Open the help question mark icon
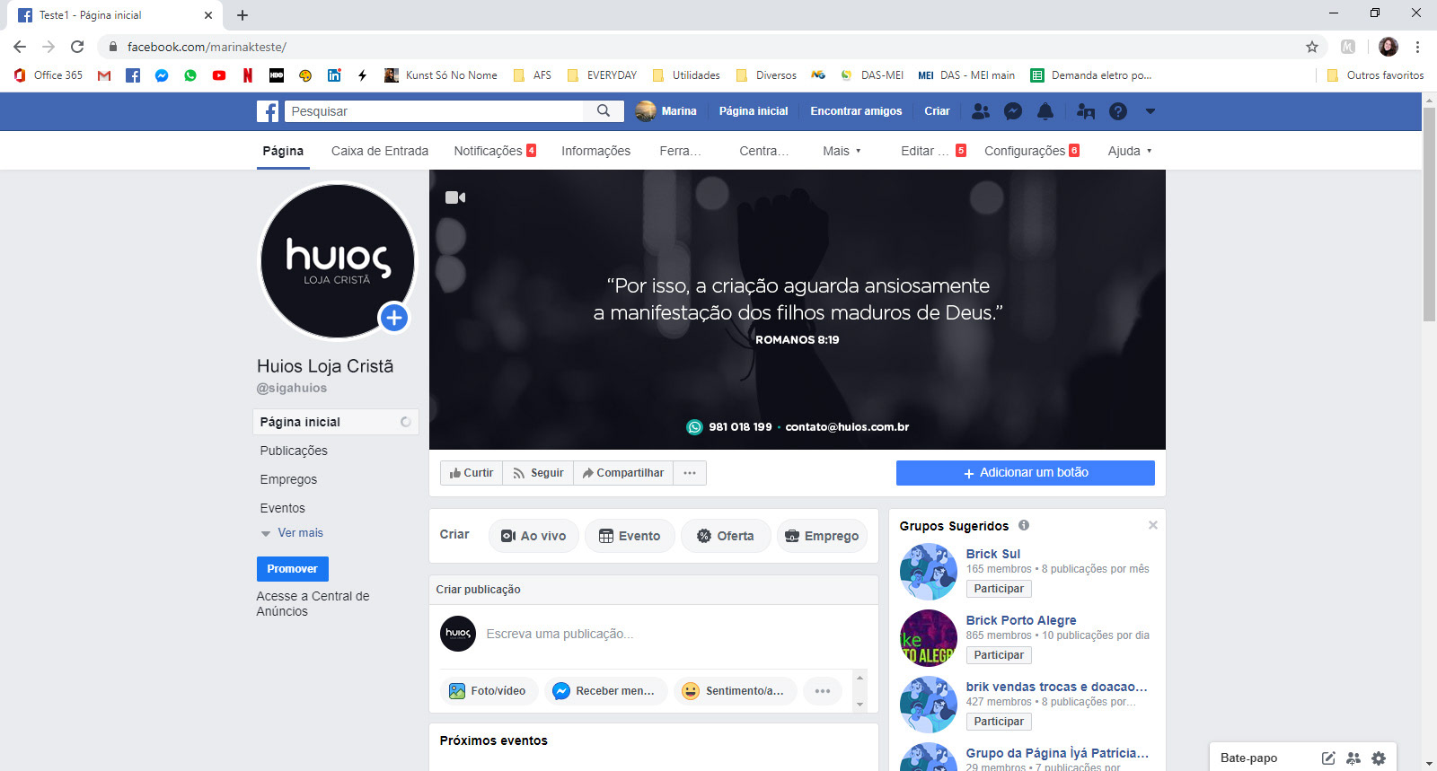 pyautogui.click(x=1118, y=111)
